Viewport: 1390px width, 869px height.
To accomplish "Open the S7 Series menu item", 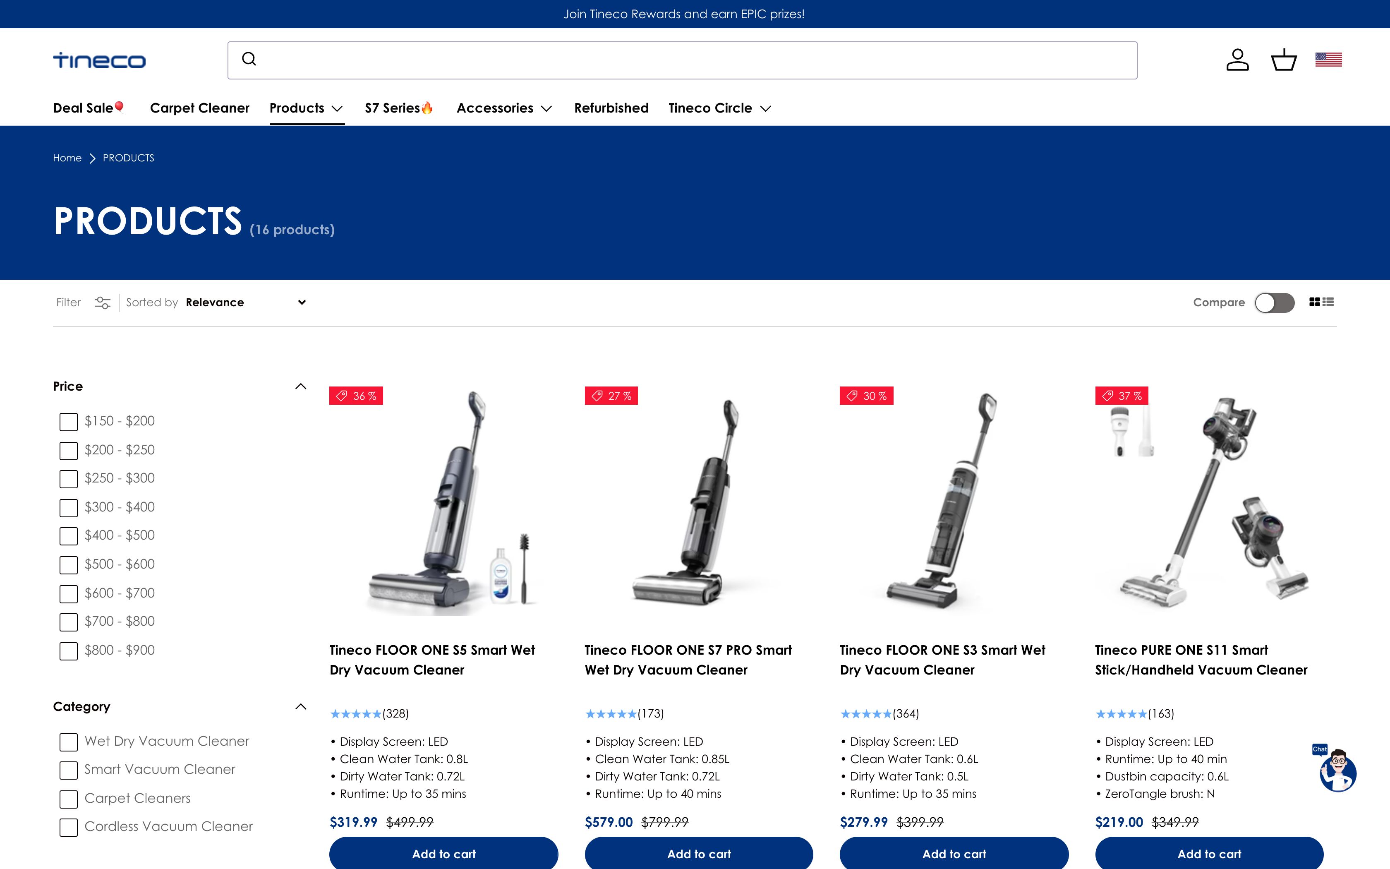I will [399, 108].
